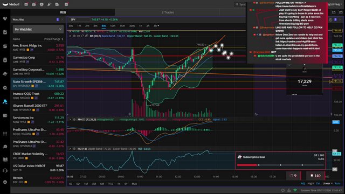This screenshot has height=194, width=345.
Task: Select the YTD range tab
Action: point(111,184)
